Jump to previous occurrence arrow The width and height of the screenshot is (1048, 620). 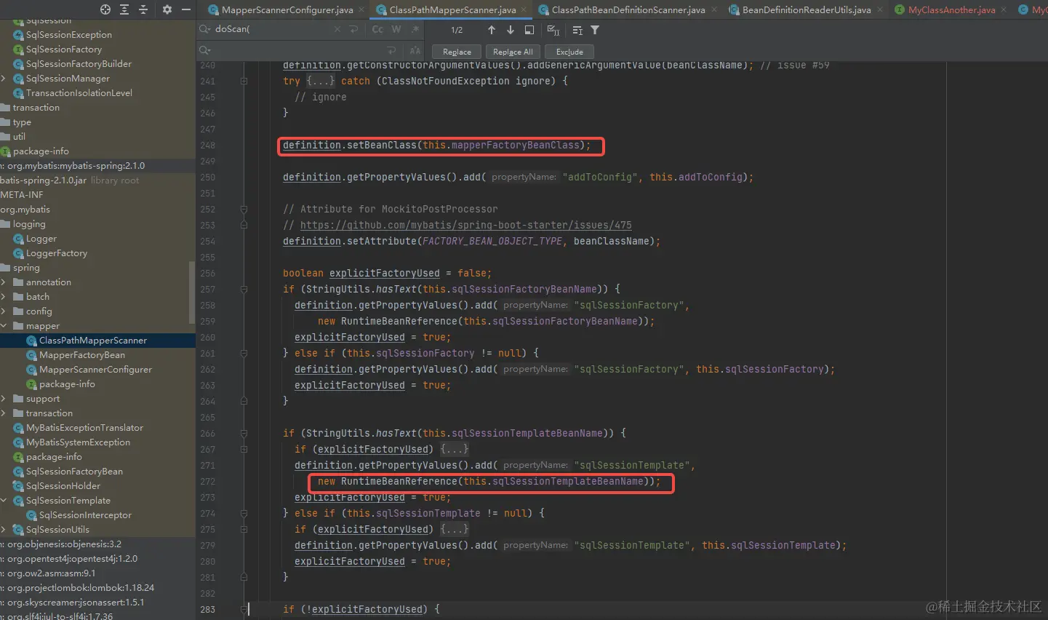click(x=492, y=30)
